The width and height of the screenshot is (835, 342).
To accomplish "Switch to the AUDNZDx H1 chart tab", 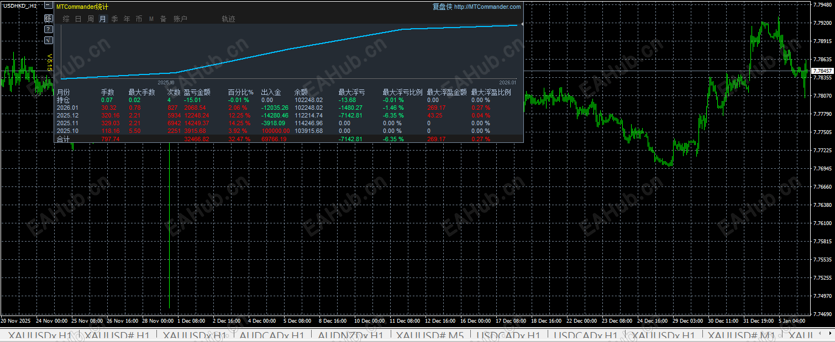I will coord(350,335).
